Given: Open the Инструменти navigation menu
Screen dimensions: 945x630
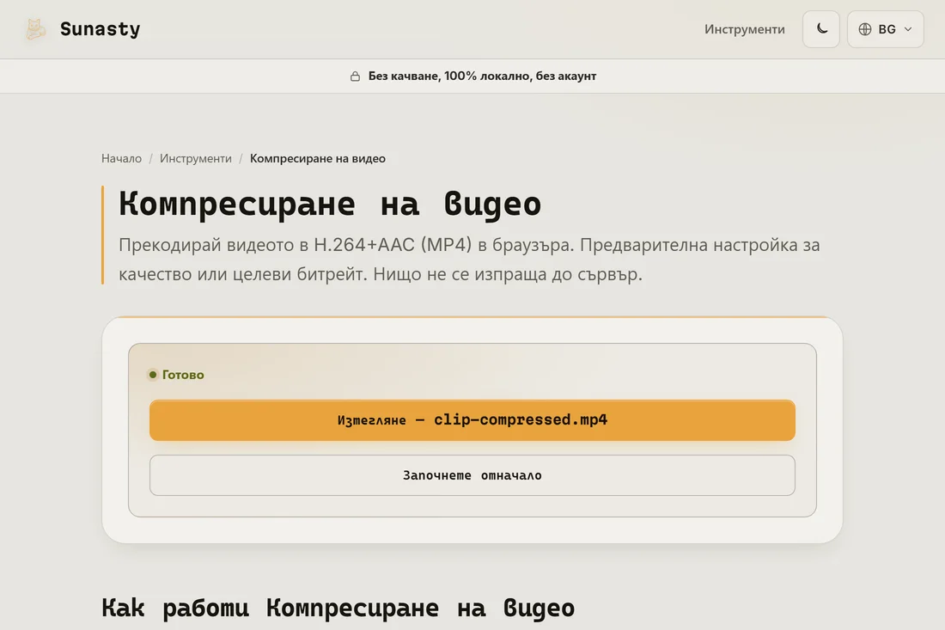Looking at the screenshot, I should click(x=744, y=29).
